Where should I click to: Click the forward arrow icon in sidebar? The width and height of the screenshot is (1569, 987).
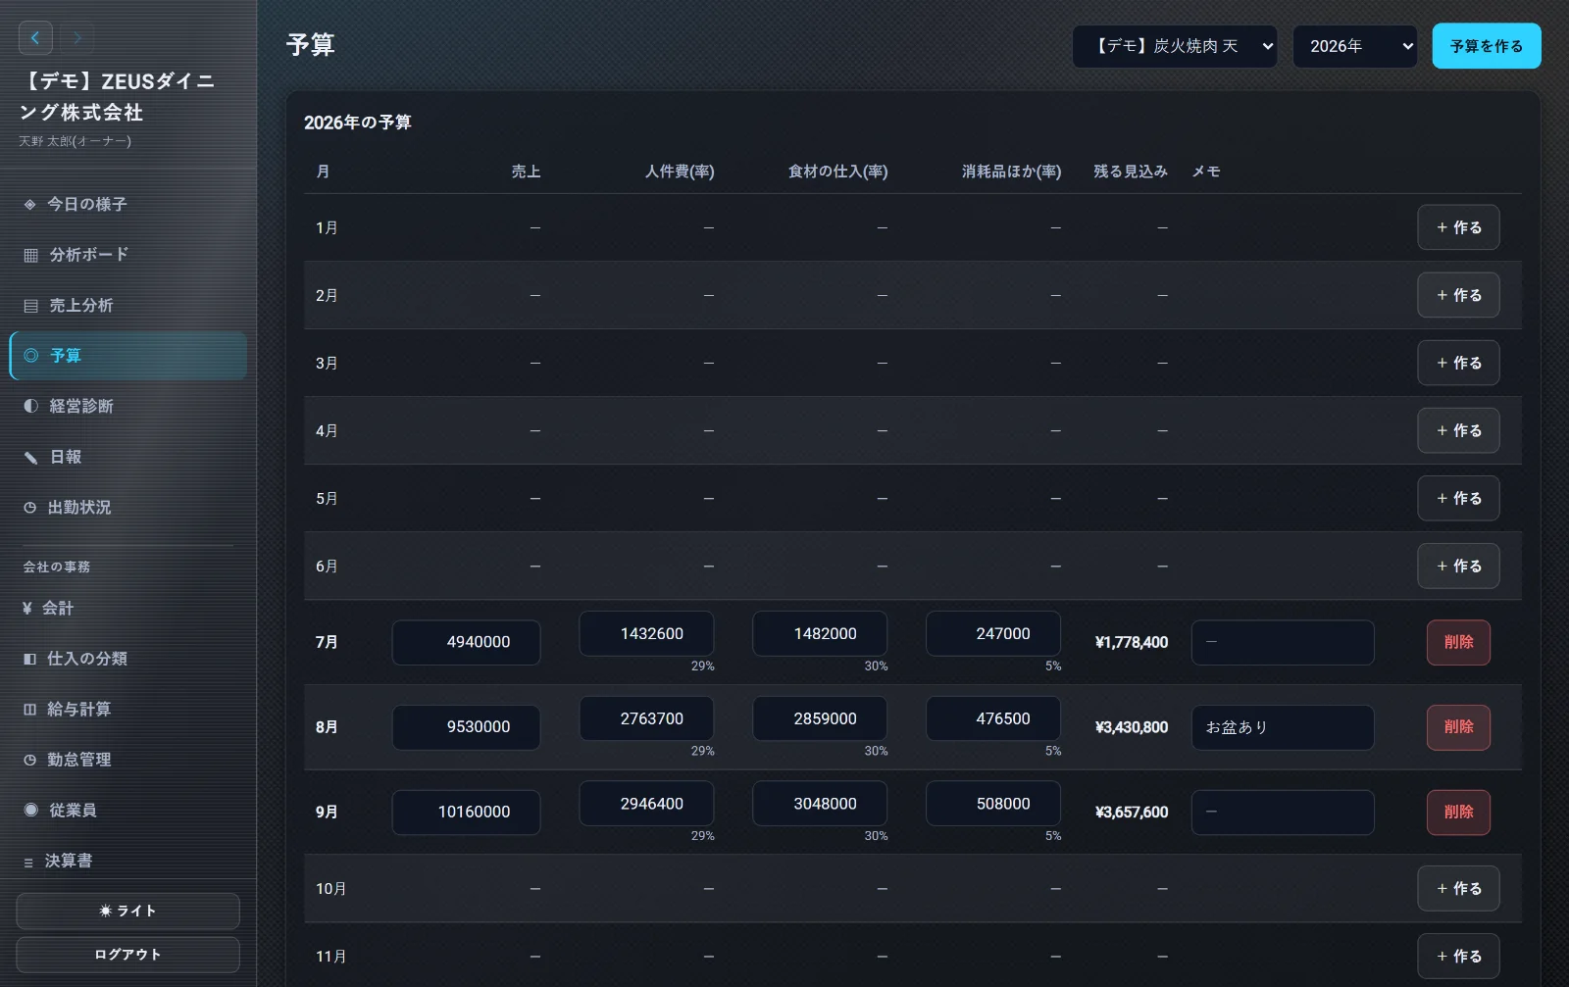point(76,38)
